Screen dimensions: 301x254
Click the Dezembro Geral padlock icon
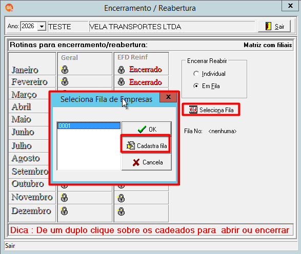click(x=64, y=211)
